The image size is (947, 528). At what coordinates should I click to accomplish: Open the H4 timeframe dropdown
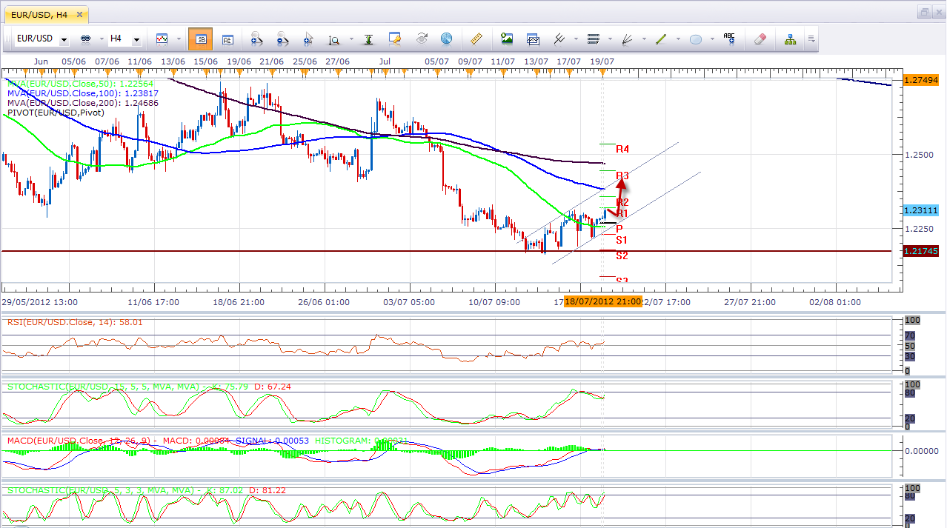(x=136, y=40)
